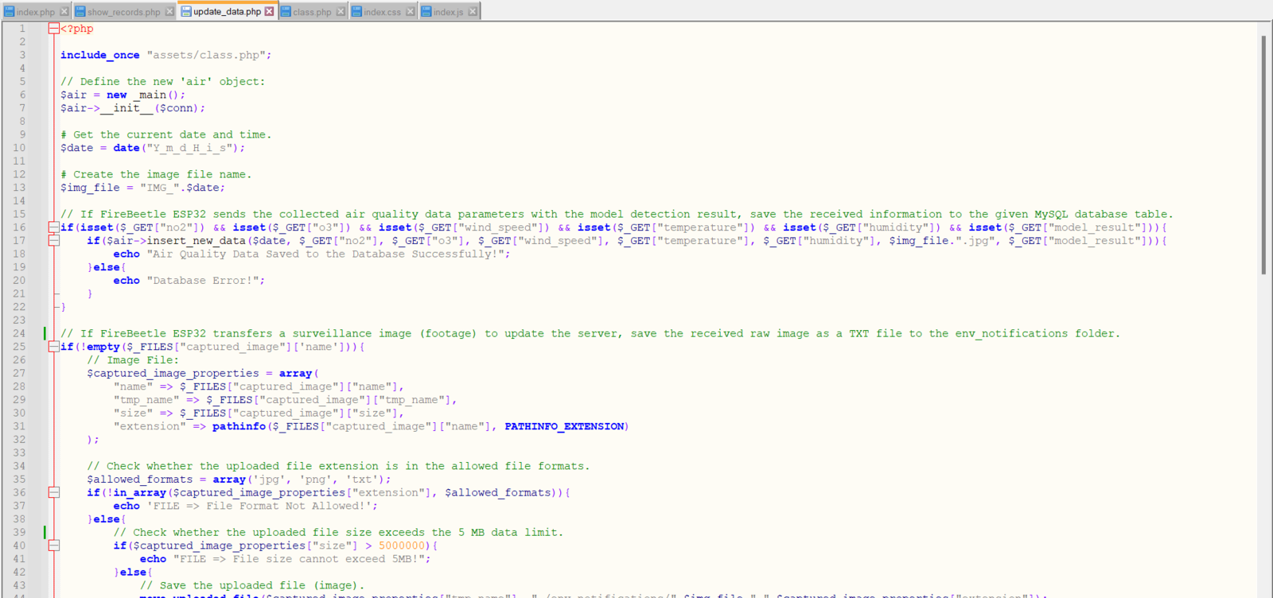Collapse the $_FILES if-block fold on line 25
This screenshot has height=598, width=1273.
click(x=53, y=347)
